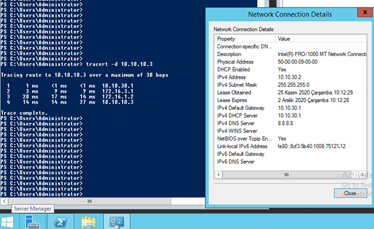Viewport: 374px width, 229px height.
Task: Click the Trace complete. line in PowerShell
Action: 24,113
